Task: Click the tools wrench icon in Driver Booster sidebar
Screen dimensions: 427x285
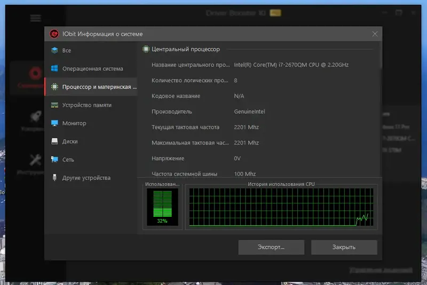Action: pyautogui.click(x=35, y=160)
